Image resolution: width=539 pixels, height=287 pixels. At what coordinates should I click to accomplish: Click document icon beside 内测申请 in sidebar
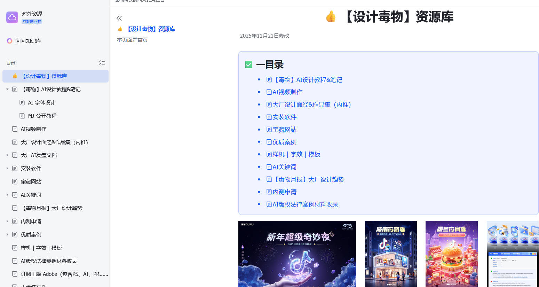coord(15,221)
